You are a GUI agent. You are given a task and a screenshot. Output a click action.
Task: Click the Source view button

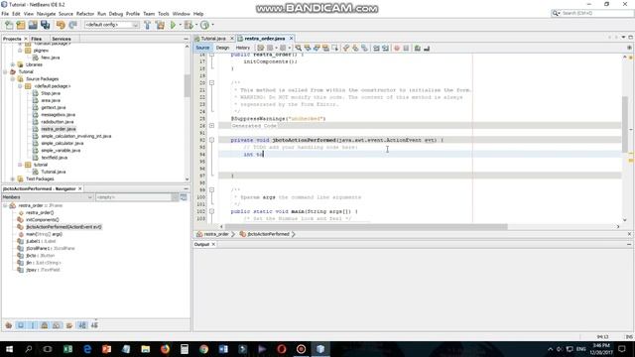pyautogui.click(x=202, y=48)
